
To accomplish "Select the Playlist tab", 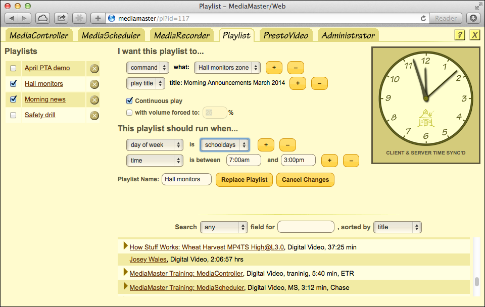I will (236, 35).
